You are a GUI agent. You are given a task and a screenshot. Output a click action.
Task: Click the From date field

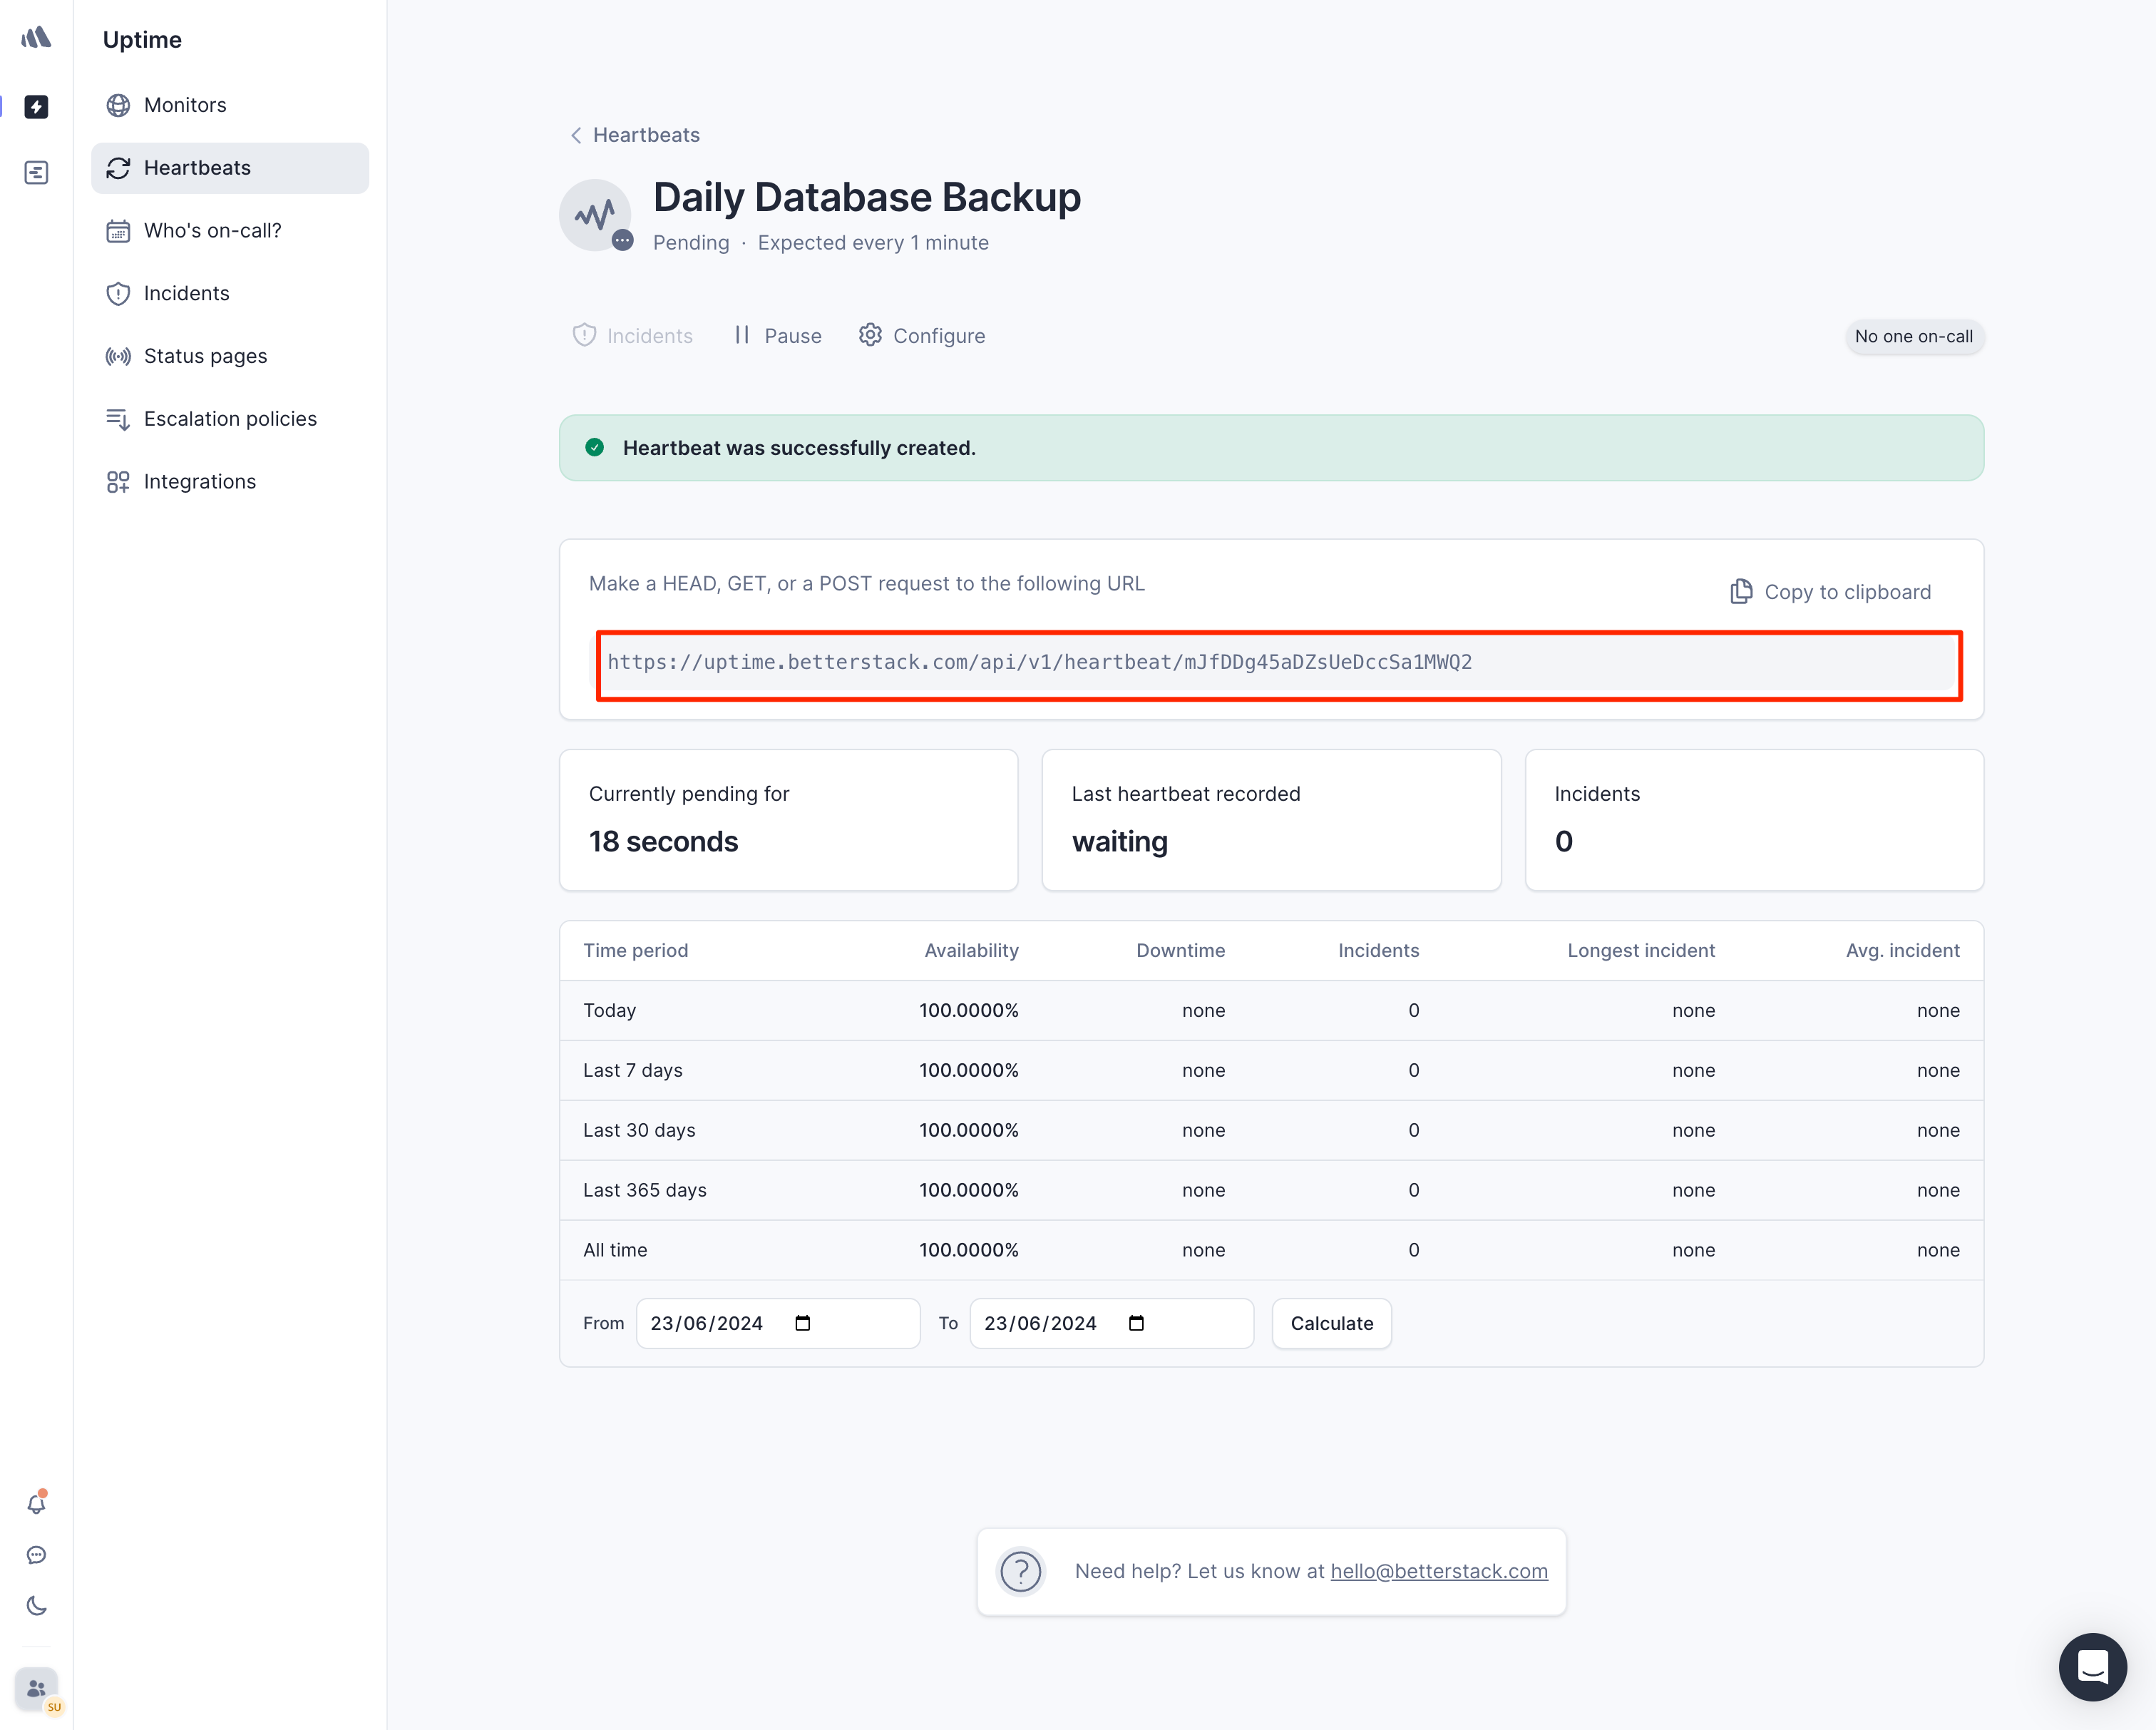point(778,1323)
